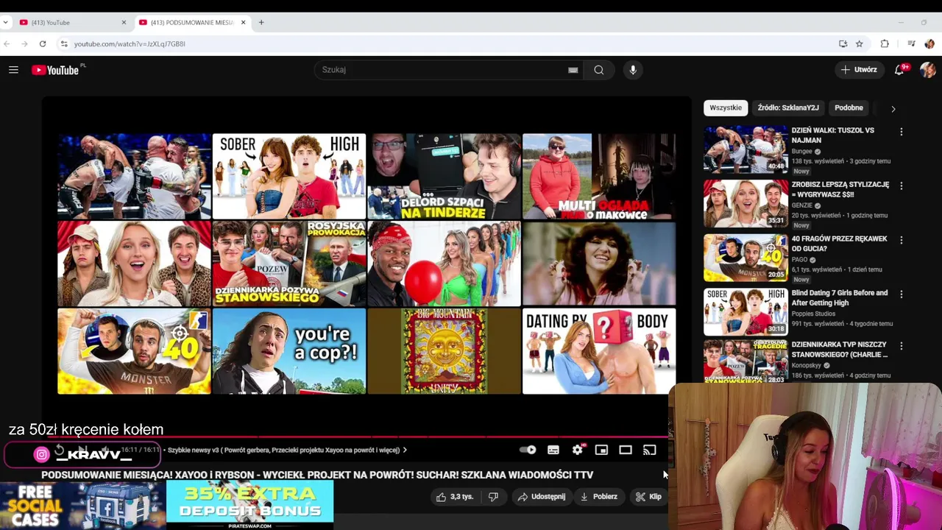Open sidebar thumbnail with 40:48 duration

point(746,149)
